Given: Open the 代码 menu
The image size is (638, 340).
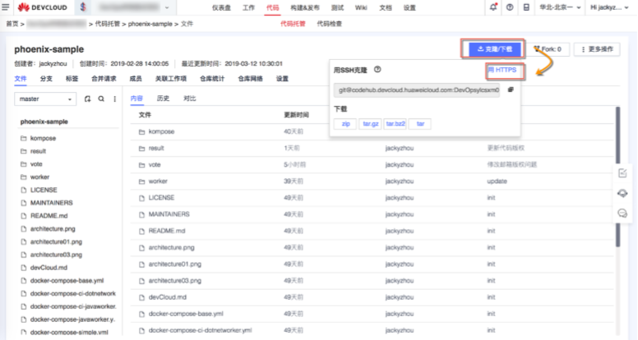Looking at the screenshot, I should point(273,7).
